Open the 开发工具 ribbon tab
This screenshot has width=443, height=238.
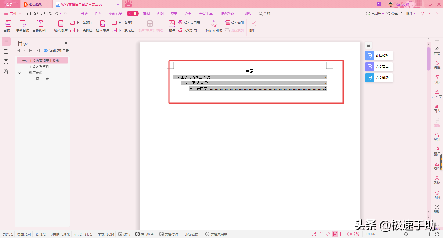(206, 14)
